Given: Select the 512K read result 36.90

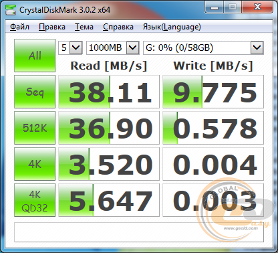Looking at the screenshot, I should [x=109, y=128].
